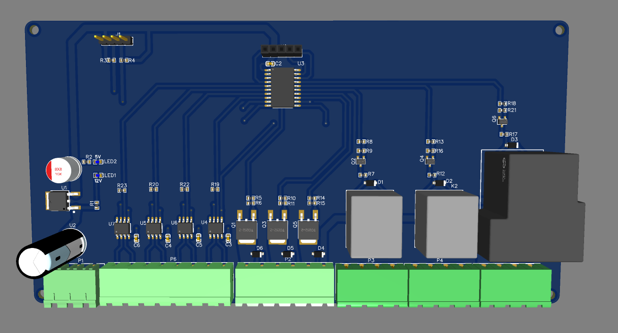Click the '5V' silkscreen label
The height and width of the screenshot is (333, 618).
point(98,156)
